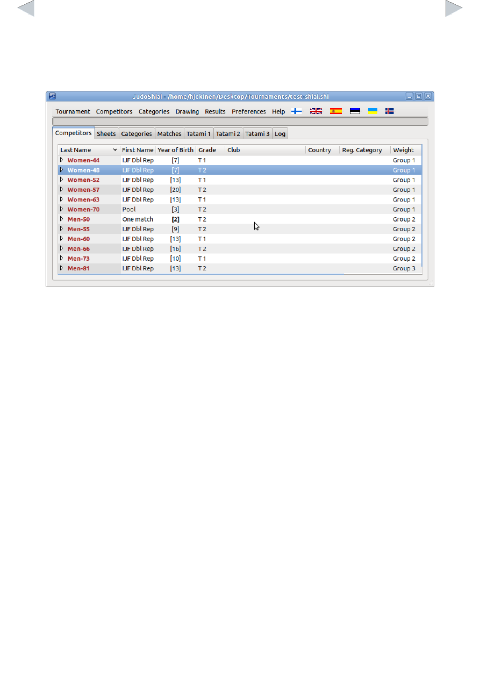Select the Women-44 row name
This screenshot has width=480, height=679.
tap(83, 160)
